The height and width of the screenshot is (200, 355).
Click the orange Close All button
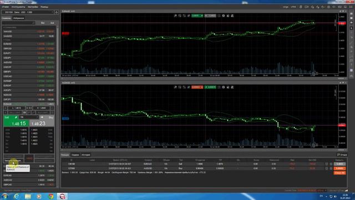[x=339, y=173]
